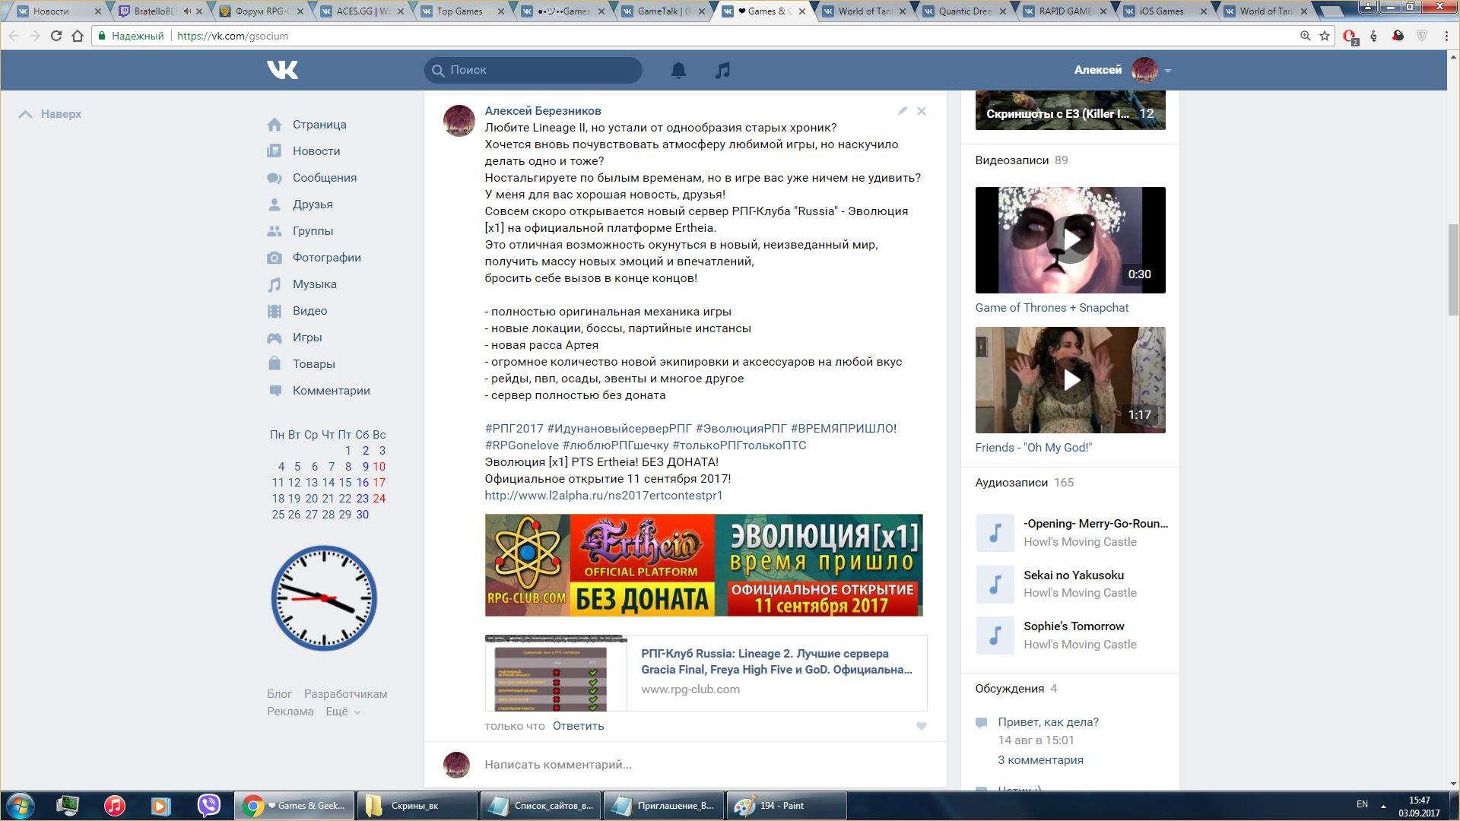The height and width of the screenshot is (821, 1460).
Task: Play Sophie's Tomorrow audio track
Action: coord(995,636)
